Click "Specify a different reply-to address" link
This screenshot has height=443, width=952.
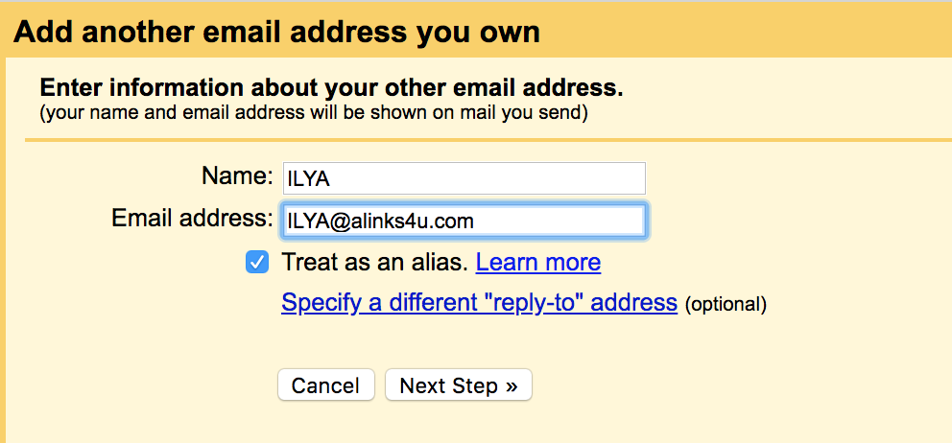point(479,303)
